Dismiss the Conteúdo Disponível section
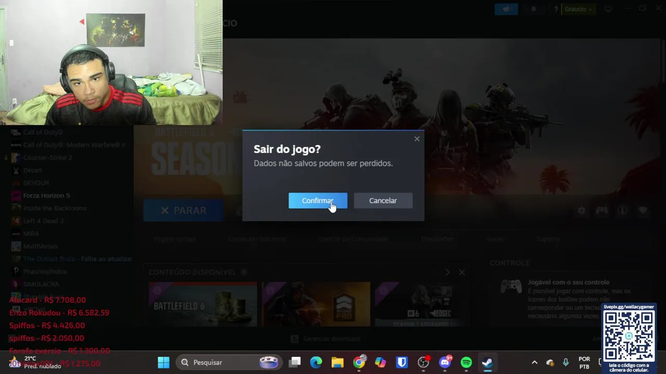Image resolution: width=666 pixels, height=374 pixels. coord(462,272)
